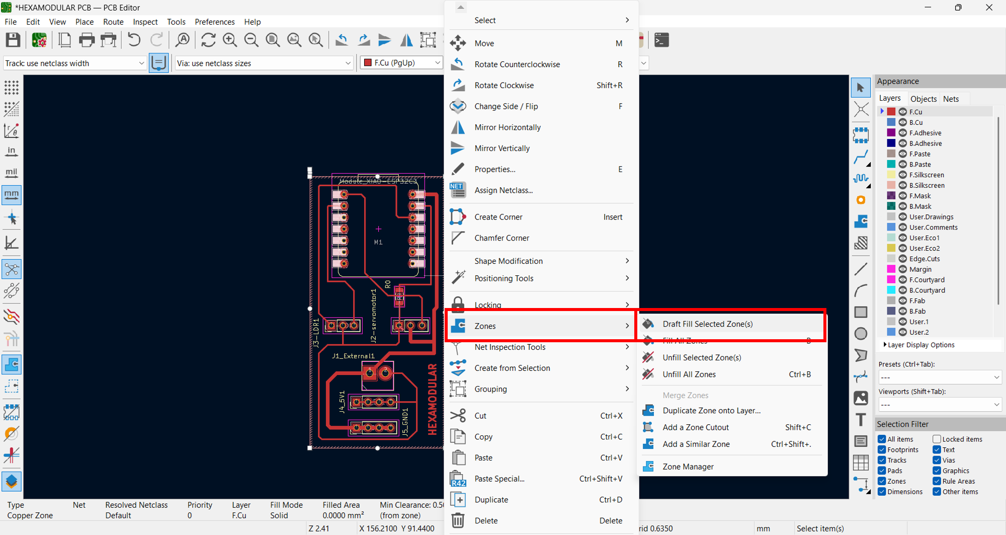Uncheck the Tracks selection filter
1006x535 pixels.
882,461
